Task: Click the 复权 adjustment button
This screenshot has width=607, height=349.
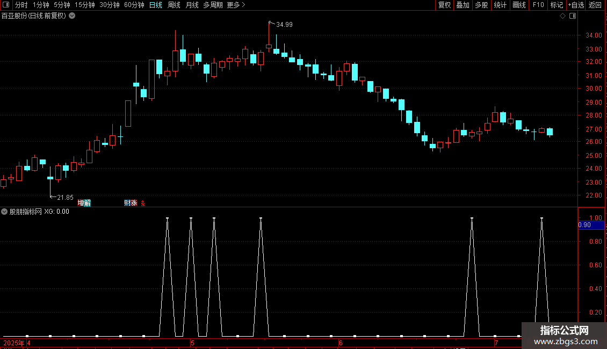Action: click(x=444, y=5)
